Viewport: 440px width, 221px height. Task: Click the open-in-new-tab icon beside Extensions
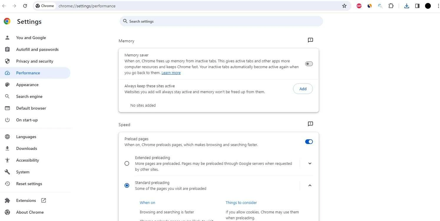coord(44,200)
